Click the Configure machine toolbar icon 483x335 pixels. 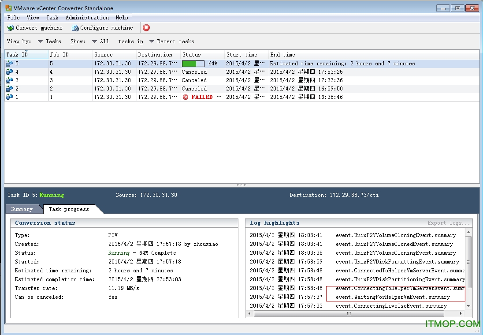[x=75, y=28]
